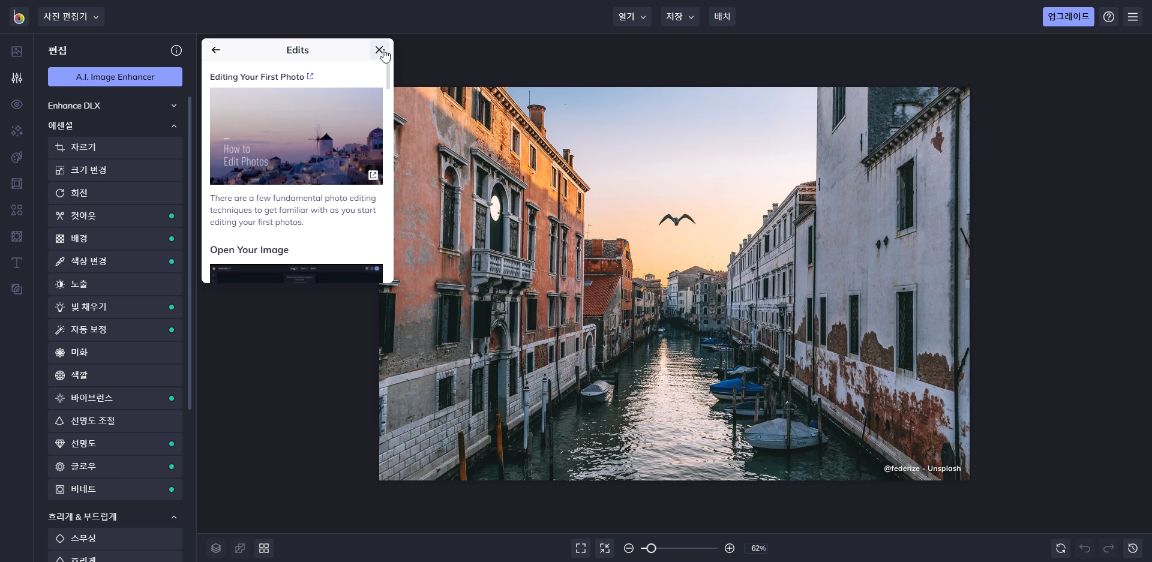Select the 컷아웃 cutout tool
The height and width of the screenshot is (562, 1152).
click(x=115, y=216)
